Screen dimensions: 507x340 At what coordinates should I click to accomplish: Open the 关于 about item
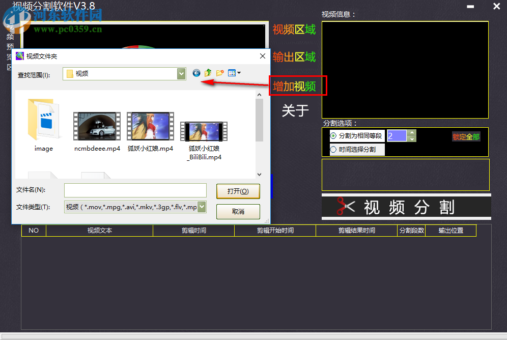[295, 111]
